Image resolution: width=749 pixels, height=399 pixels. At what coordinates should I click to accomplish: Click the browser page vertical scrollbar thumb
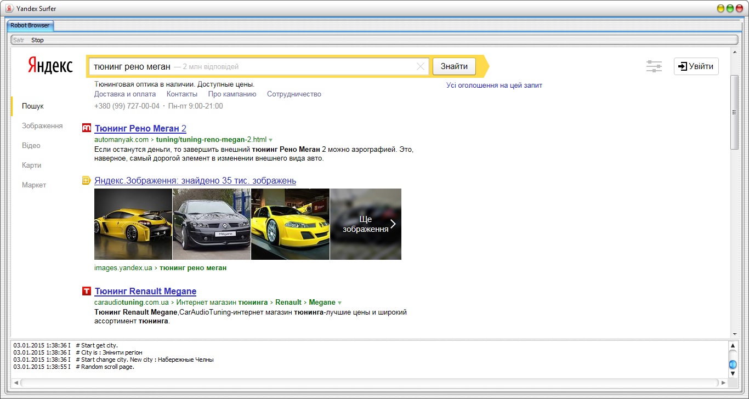coord(734,112)
